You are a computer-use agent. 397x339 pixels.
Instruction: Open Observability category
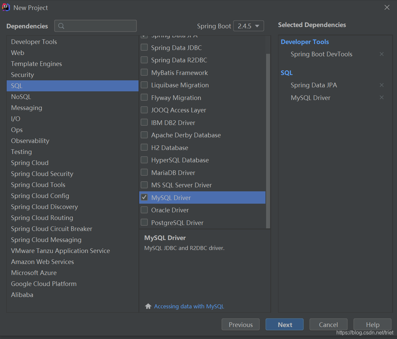click(72, 141)
